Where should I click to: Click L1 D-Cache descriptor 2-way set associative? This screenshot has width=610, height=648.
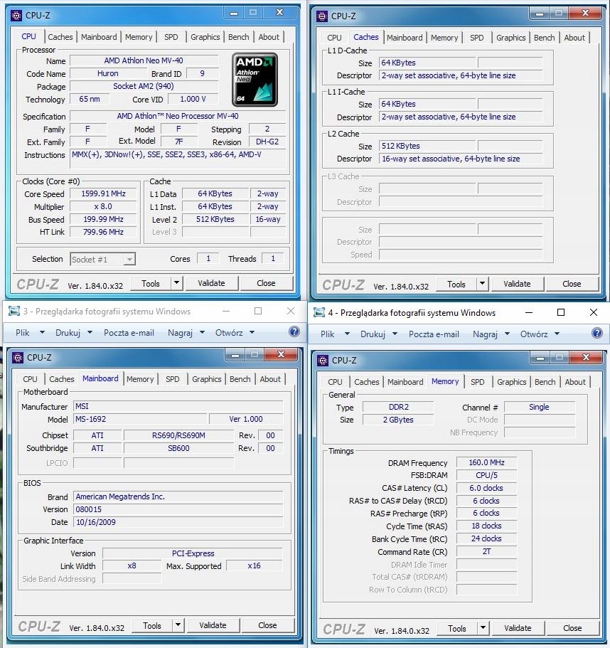pyautogui.click(x=461, y=75)
